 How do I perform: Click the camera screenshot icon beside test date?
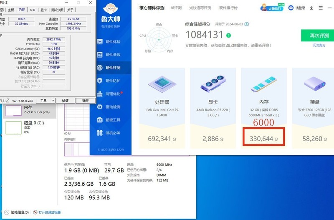tap(247, 24)
